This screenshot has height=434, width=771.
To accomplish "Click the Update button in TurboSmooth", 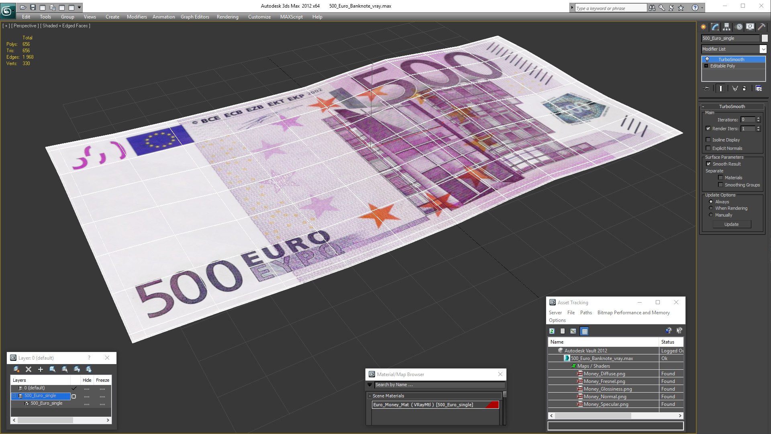I will point(731,224).
